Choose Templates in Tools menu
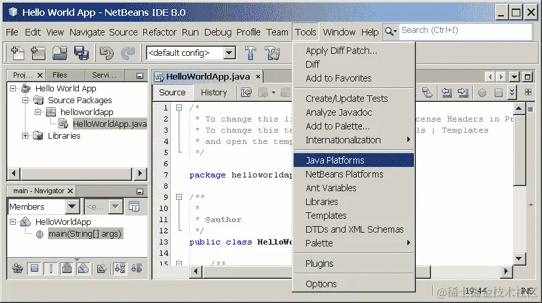Viewport: 542px width, 303px height. pyautogui.click(x=353, y=216)
